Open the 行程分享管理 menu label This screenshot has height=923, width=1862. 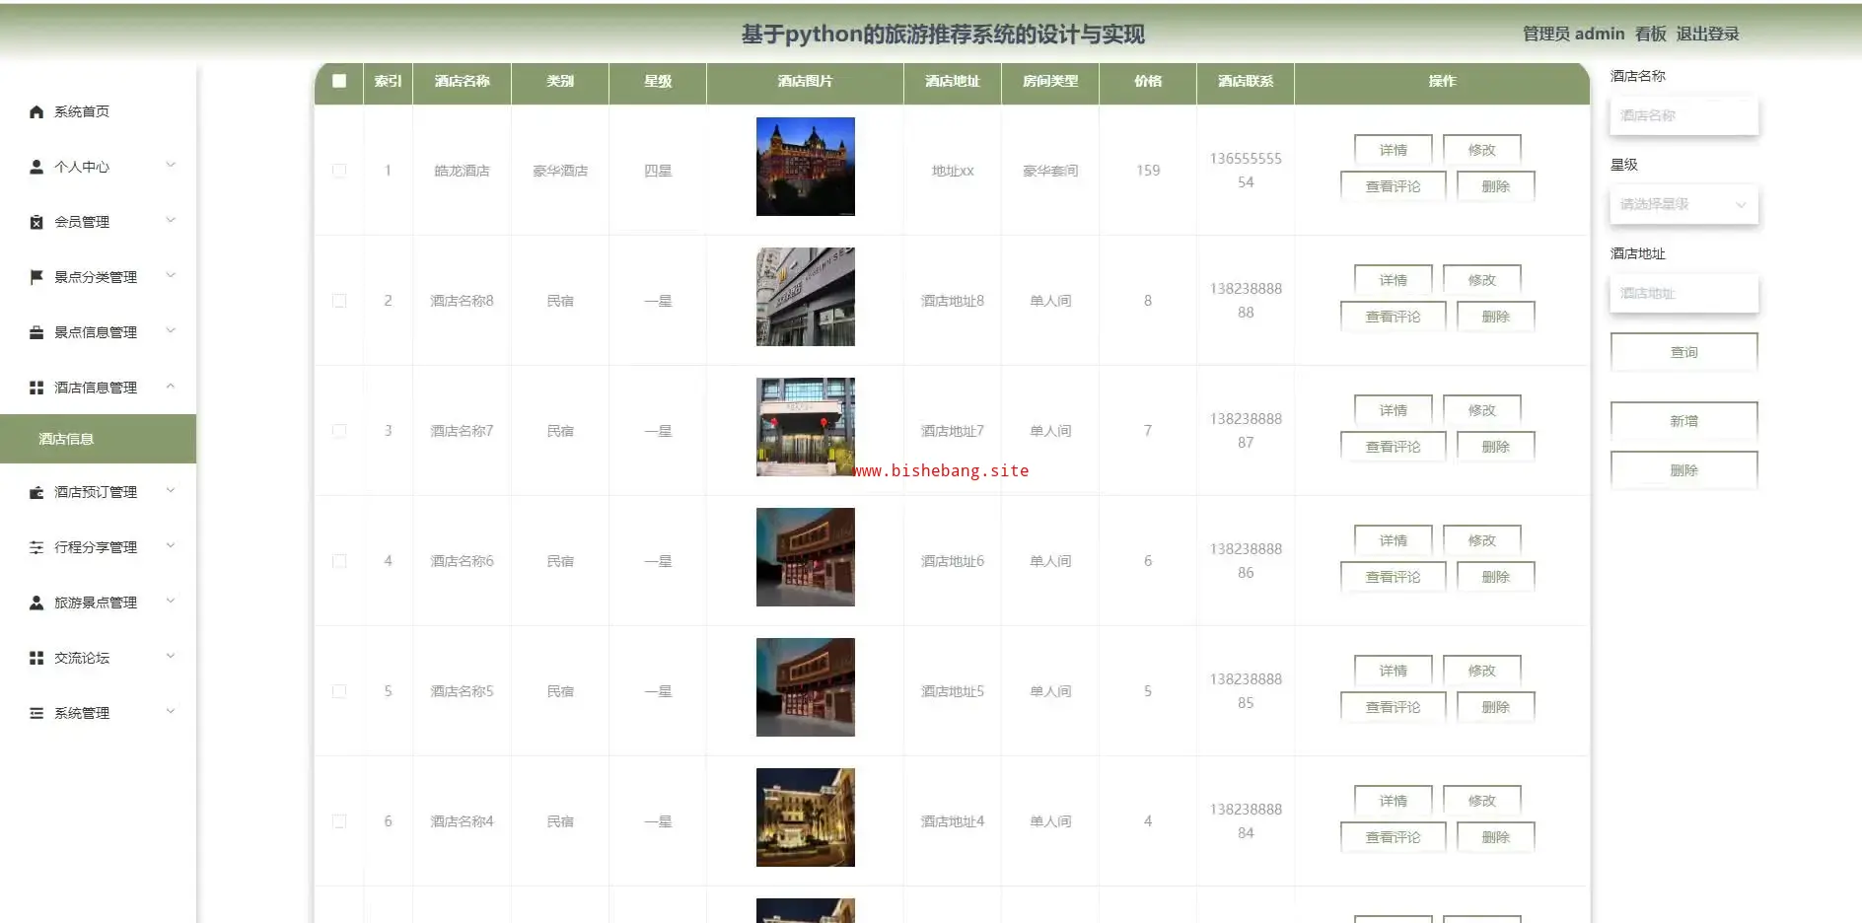coord(96,547)
